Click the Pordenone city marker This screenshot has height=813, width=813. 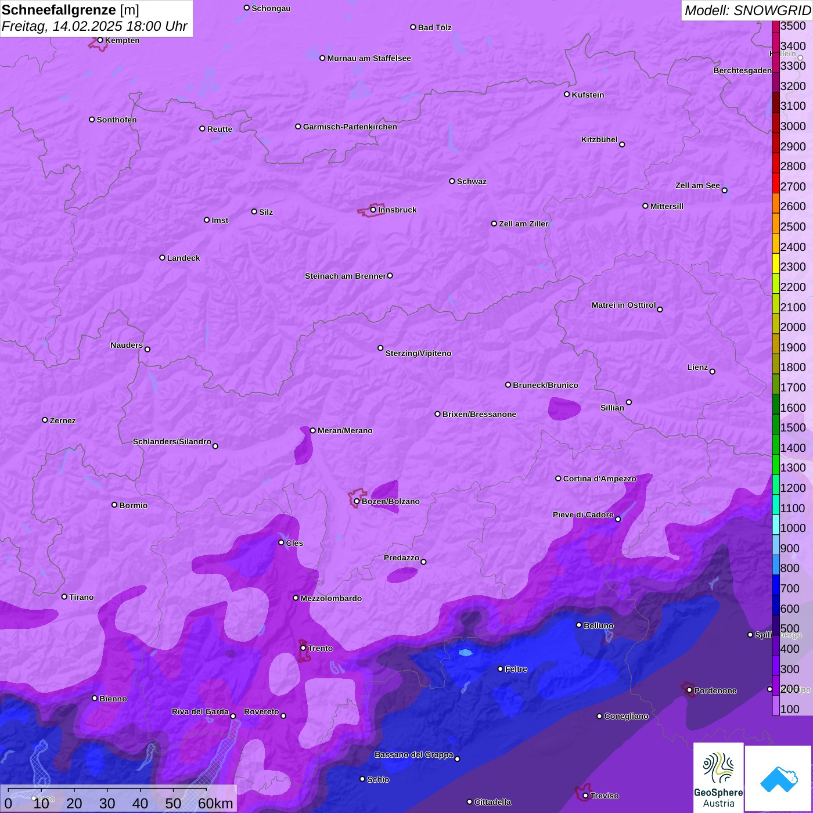[x=689, y=690]
